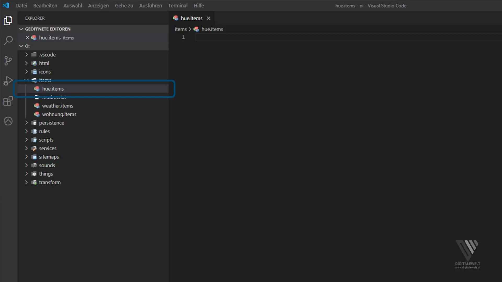Viewport: 502px width, 282px height.
Task: Select the hue.items editor tab
Action: [x=192, y=18]
